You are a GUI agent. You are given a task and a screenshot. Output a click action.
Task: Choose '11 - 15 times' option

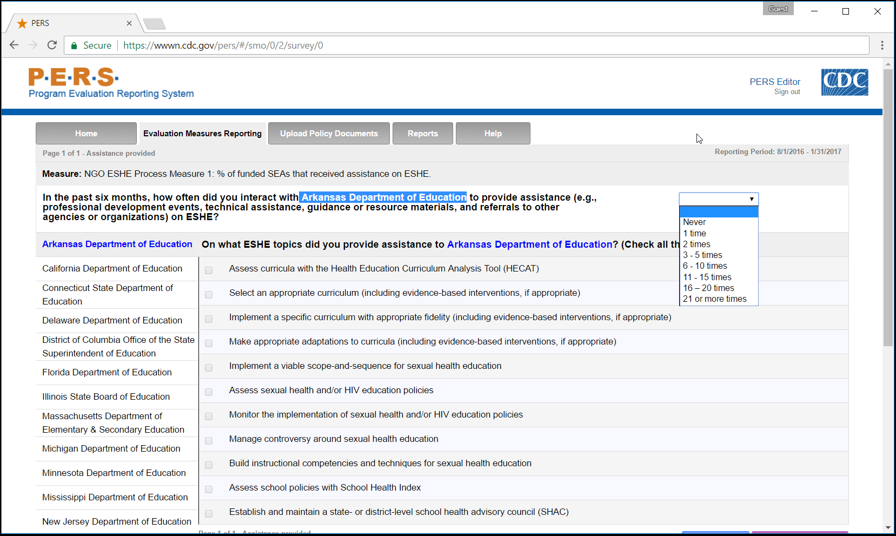(719, 277)
